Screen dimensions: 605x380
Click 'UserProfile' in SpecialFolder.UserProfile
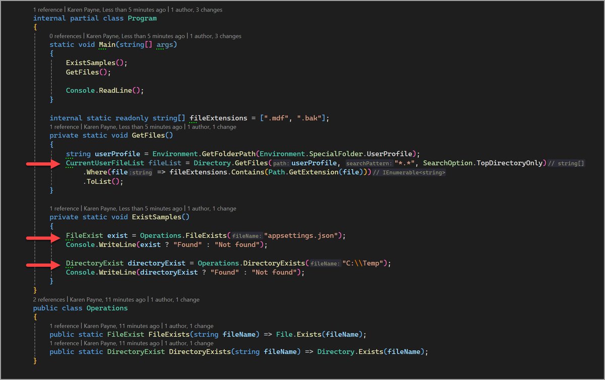pyautogui.click(x=389, y=154)
